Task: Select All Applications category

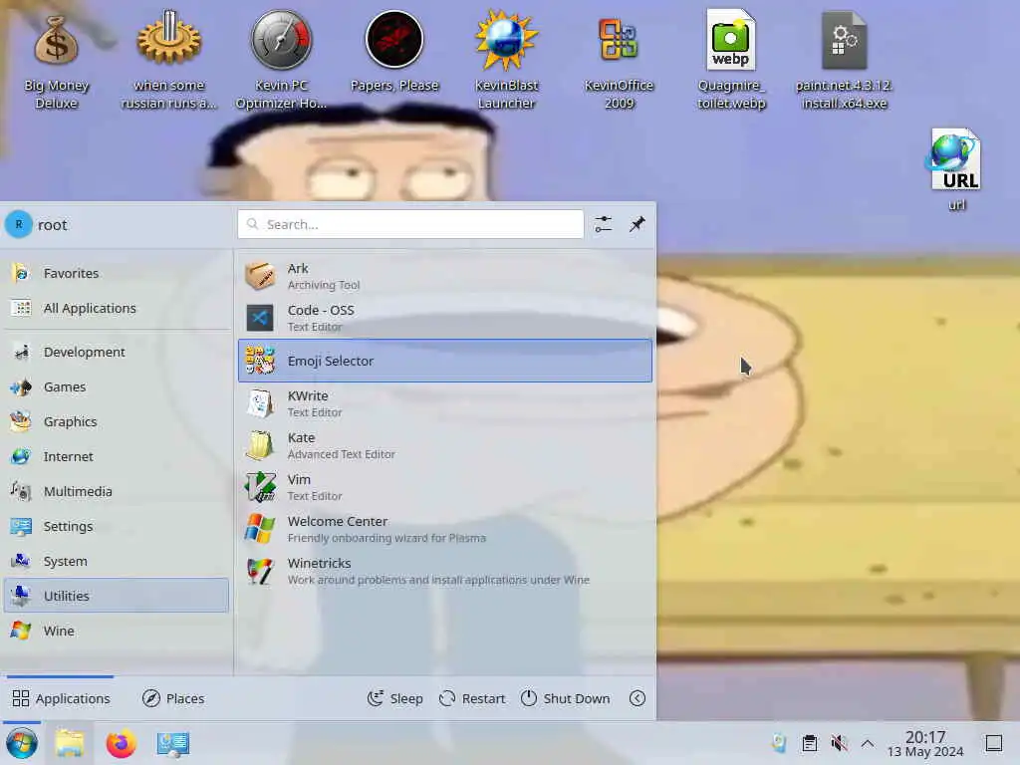Action: click(117, 309)
